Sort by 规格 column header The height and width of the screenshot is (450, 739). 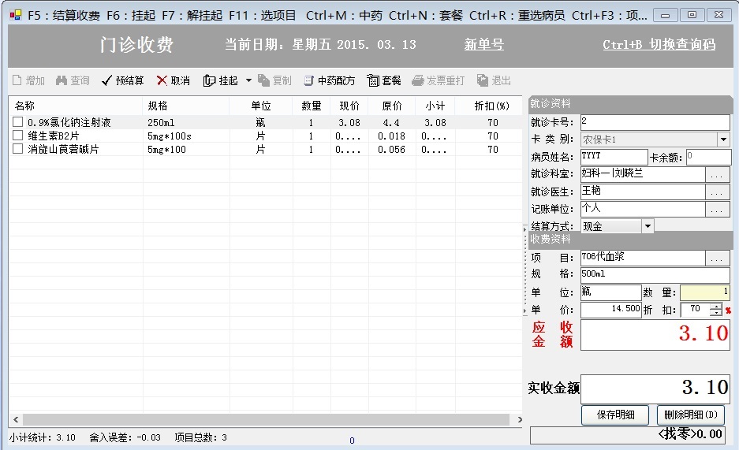[x=185, y=106]
